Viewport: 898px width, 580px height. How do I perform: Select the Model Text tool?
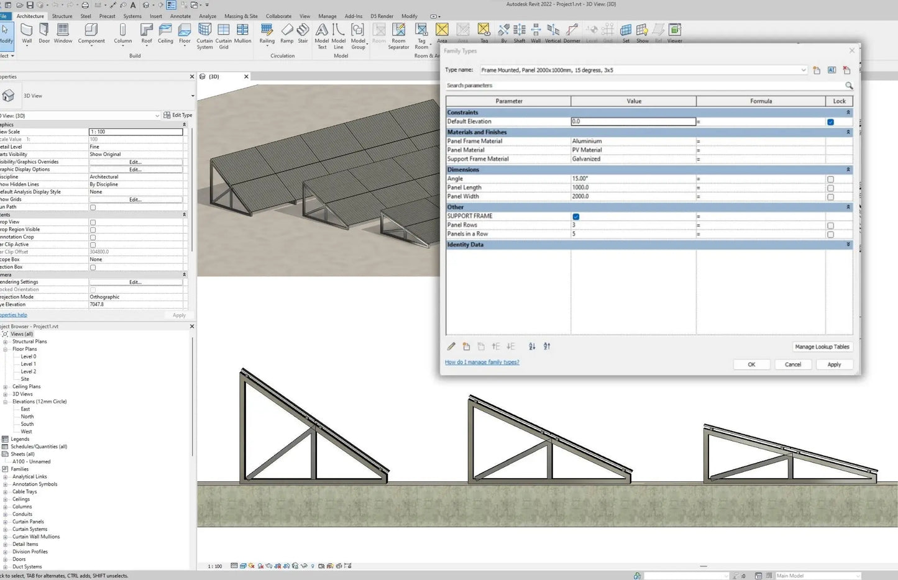(322, 33)
